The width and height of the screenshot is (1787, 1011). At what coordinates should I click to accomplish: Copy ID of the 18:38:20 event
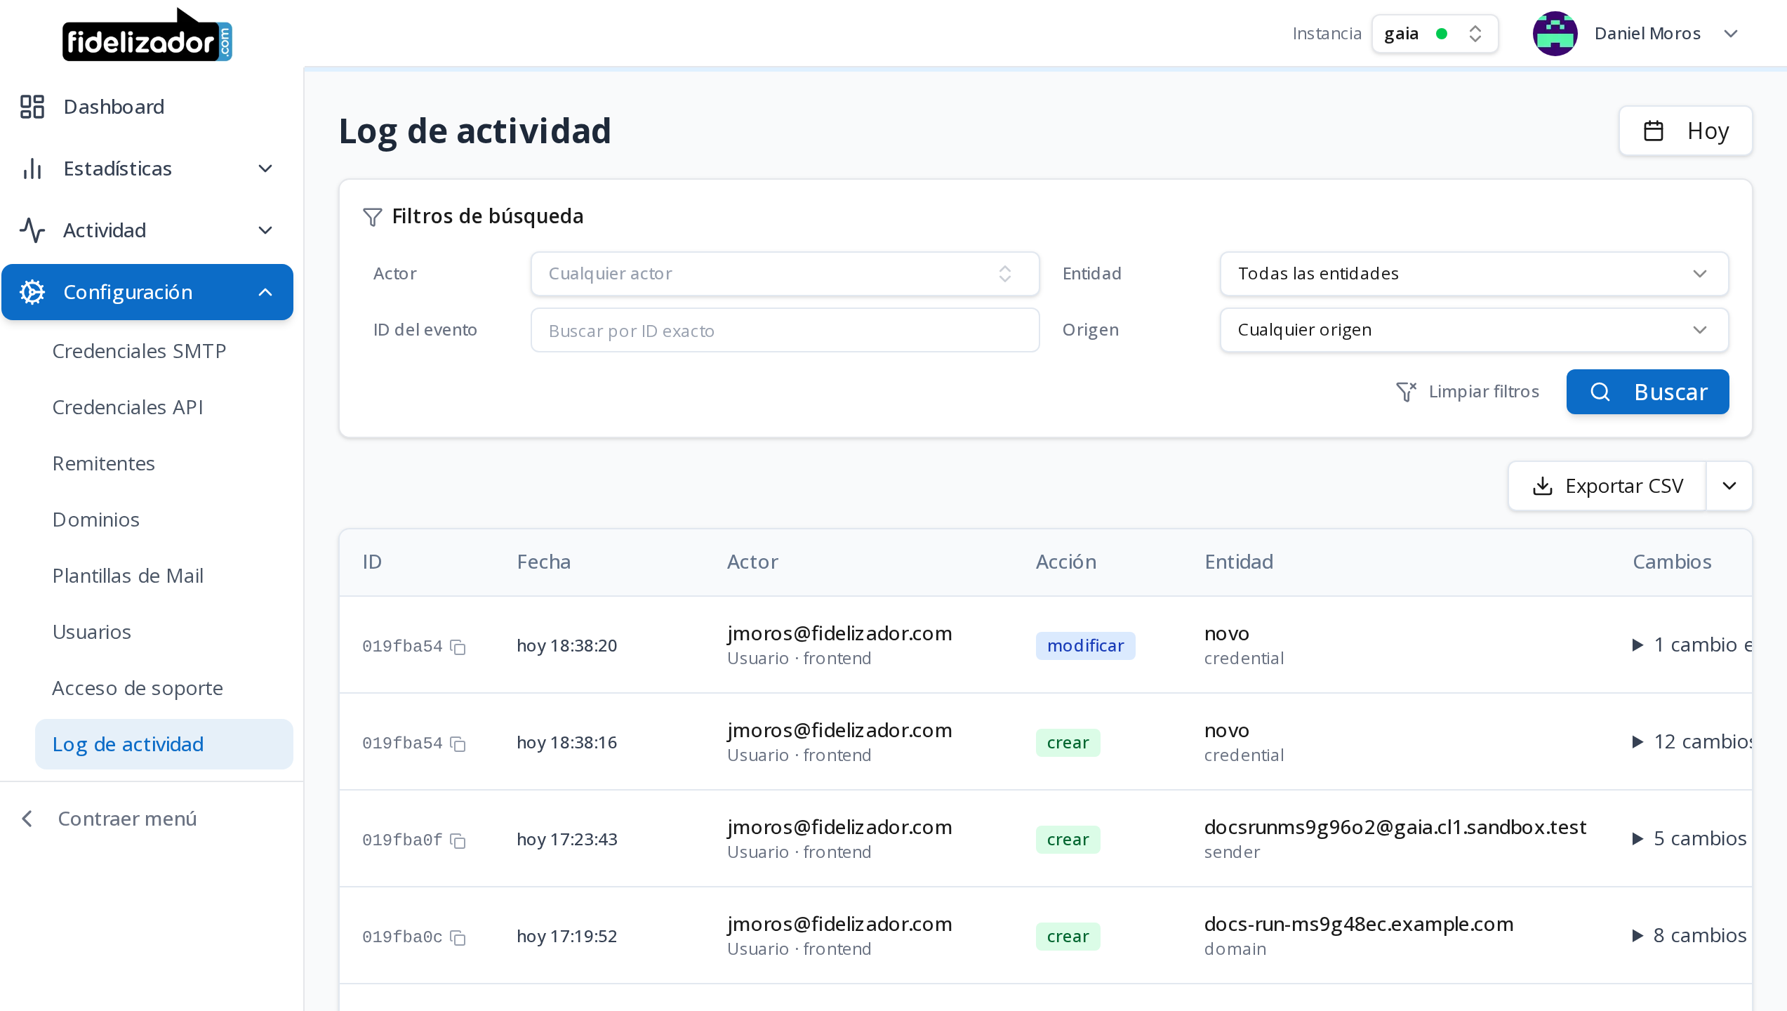click(x=458, y=647)
